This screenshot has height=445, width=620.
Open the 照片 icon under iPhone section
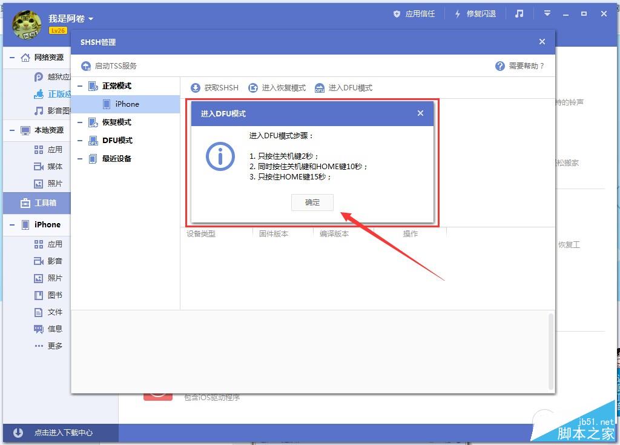[x=38, y=278]
